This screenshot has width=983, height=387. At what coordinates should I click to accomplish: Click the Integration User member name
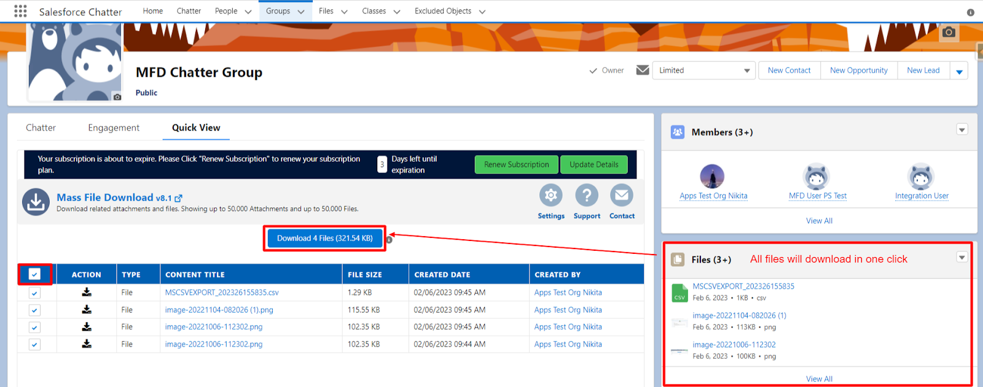[x=922, y=196]
